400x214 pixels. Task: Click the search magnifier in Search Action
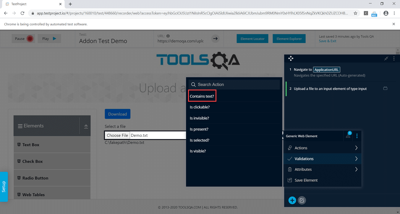click(194, 85)
